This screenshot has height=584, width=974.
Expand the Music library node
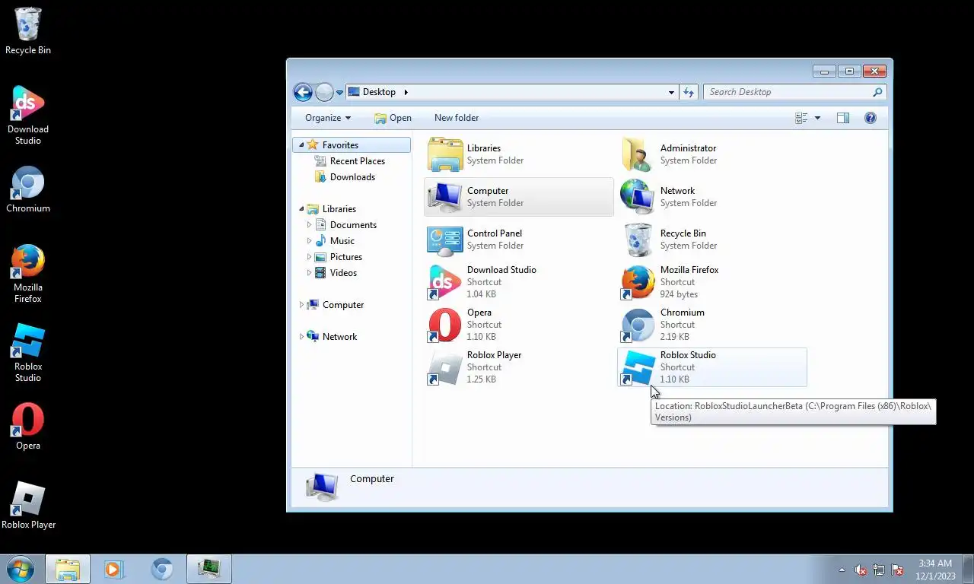309,241
